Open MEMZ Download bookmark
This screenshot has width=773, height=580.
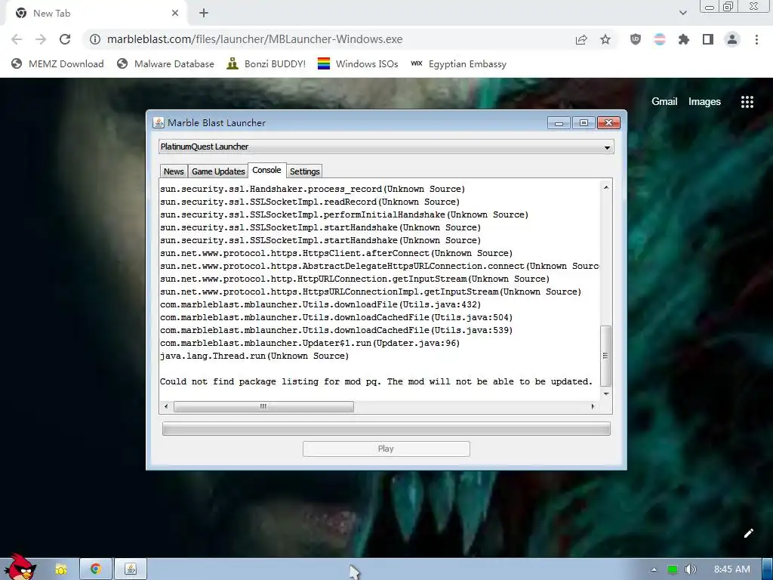[x=57, y=64]
